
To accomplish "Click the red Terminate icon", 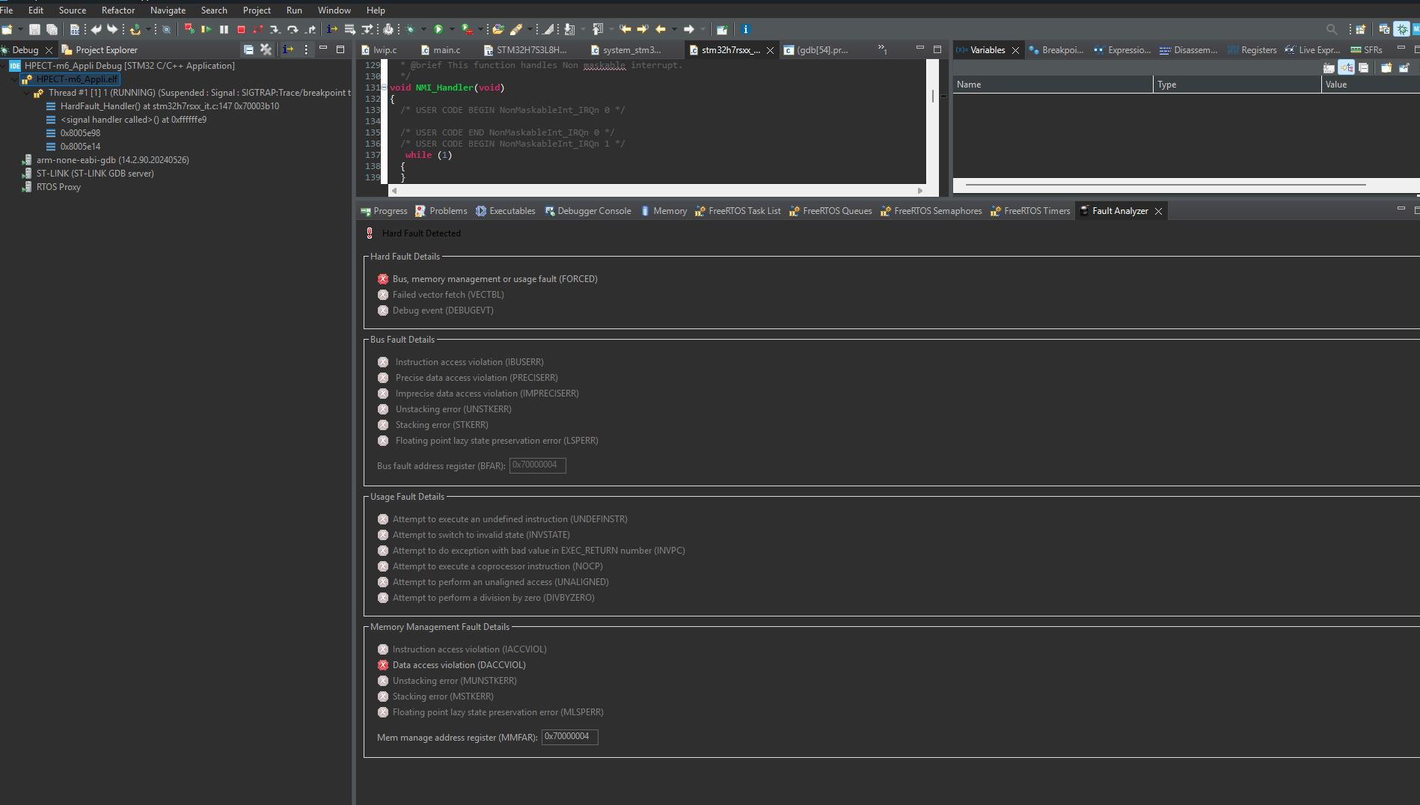I will [241, 29].
